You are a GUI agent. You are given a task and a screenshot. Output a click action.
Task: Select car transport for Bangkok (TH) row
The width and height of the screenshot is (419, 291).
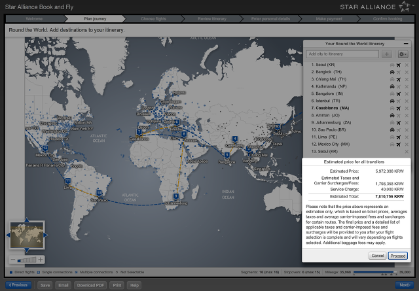392,72
